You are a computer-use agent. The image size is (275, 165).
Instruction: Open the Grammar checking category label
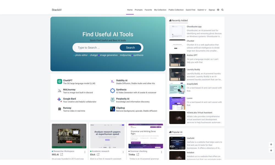pos(139,151)
